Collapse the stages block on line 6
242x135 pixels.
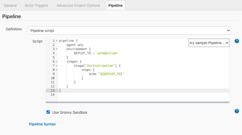pos(56,62)
